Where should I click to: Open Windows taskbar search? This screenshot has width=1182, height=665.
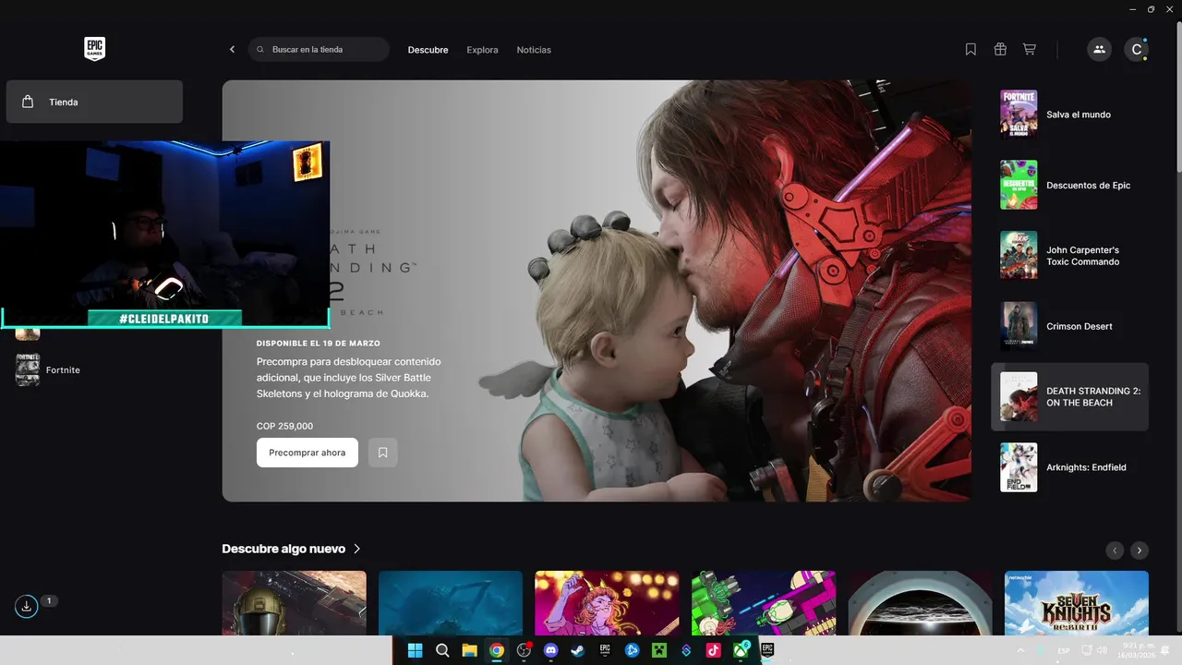(442, 650)
